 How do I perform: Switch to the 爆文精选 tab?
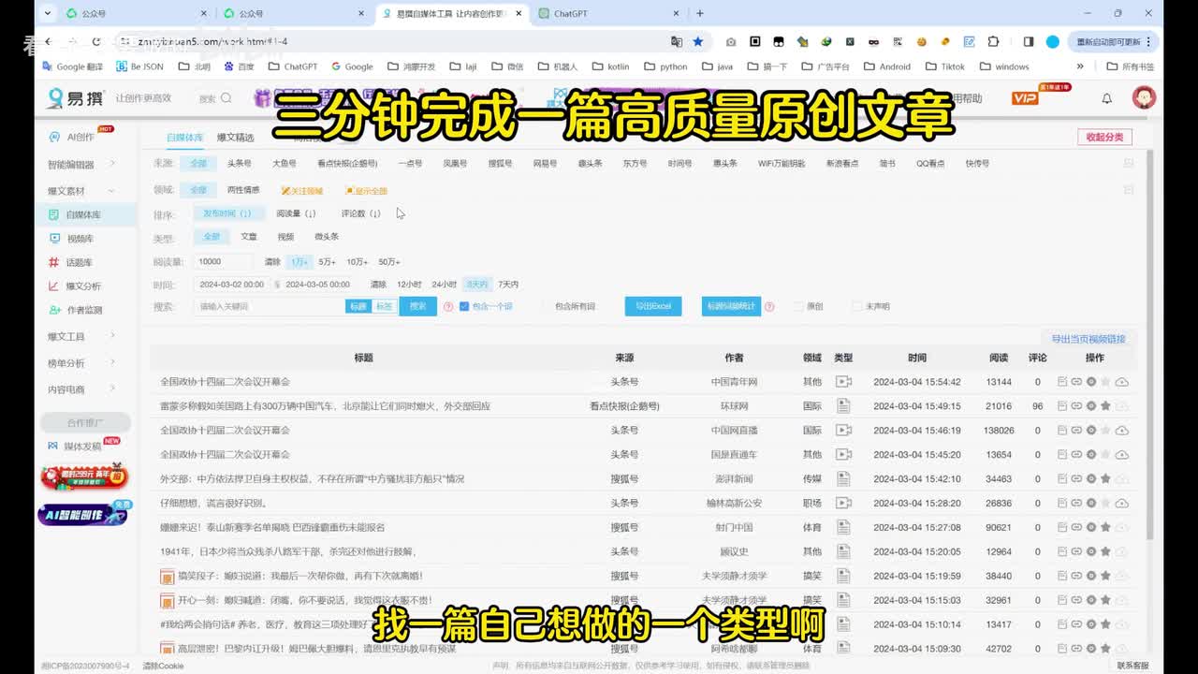pos(235,138)
